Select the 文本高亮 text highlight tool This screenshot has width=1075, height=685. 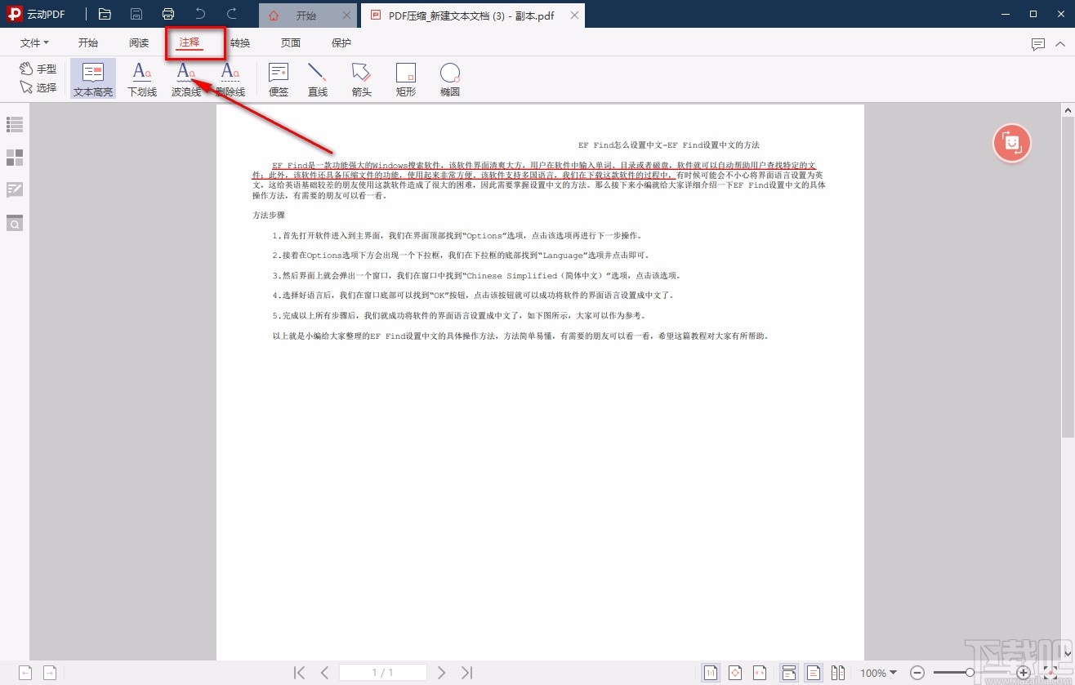coord(92,78)
